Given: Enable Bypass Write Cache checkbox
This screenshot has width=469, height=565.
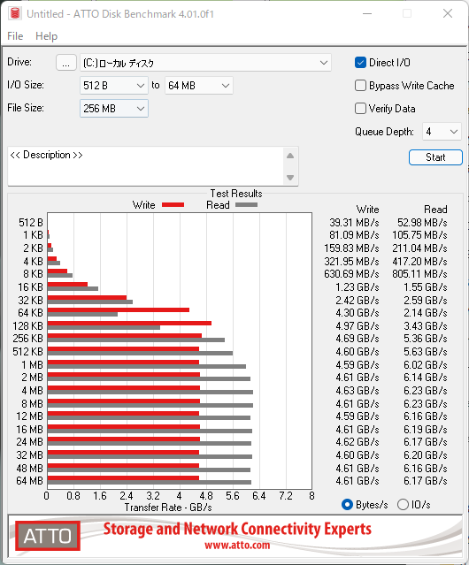Looking at the screenshot, I should point(360,86).
